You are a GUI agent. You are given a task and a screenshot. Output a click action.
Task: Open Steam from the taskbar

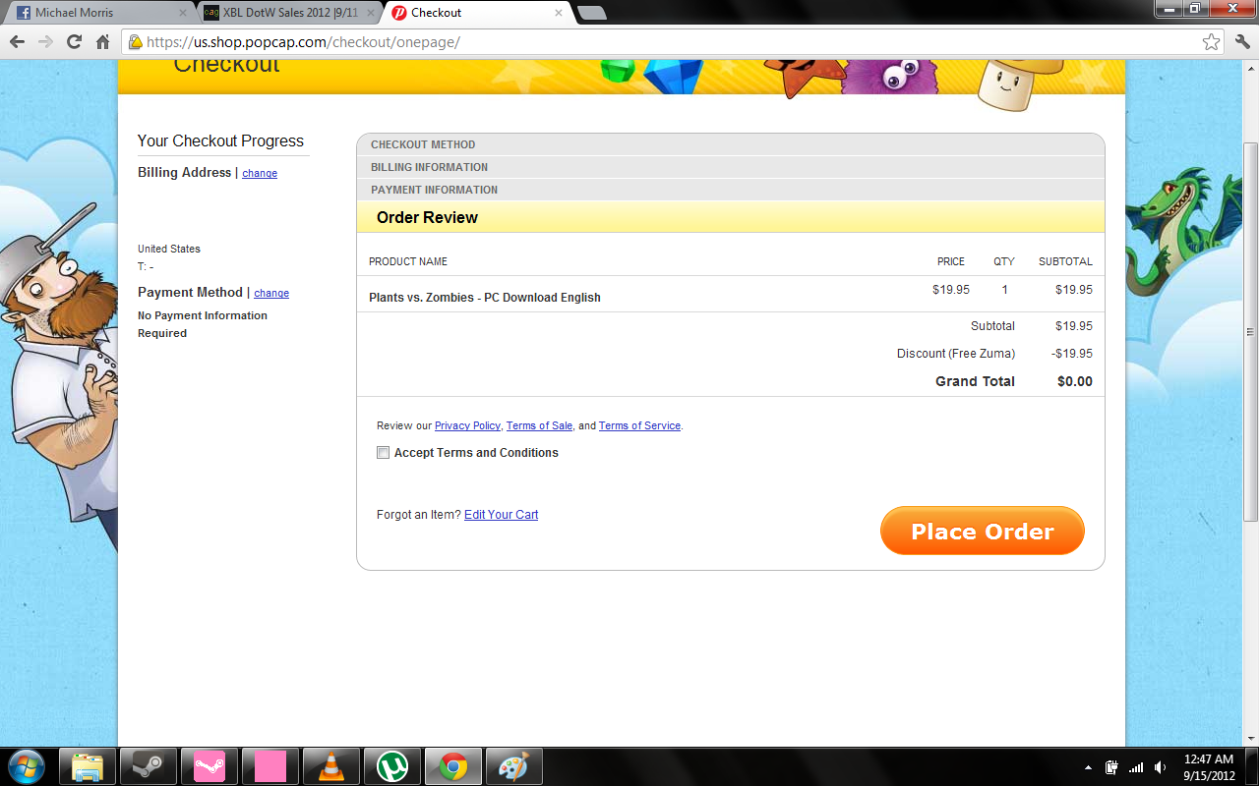click(149, 766)
